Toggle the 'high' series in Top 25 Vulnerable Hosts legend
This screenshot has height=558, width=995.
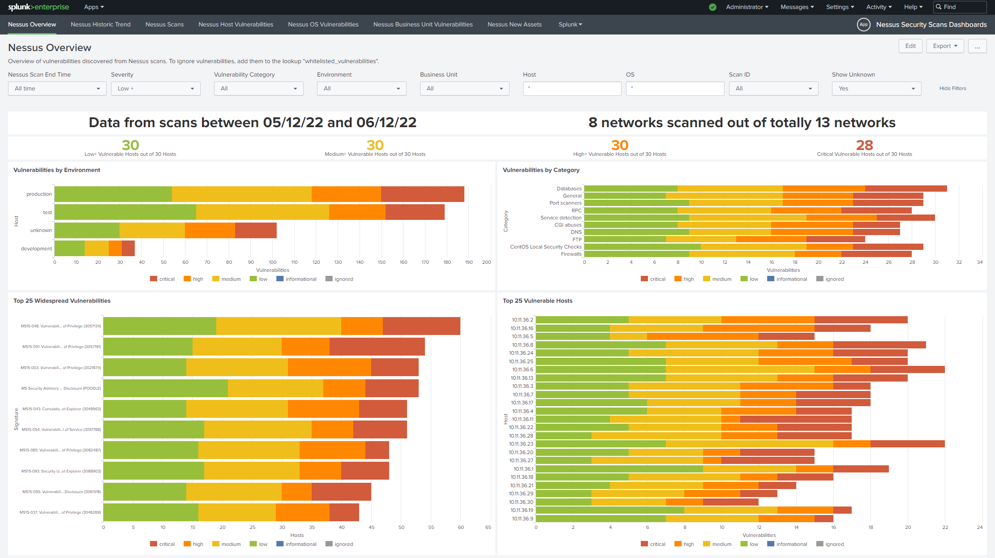(684, 544)
